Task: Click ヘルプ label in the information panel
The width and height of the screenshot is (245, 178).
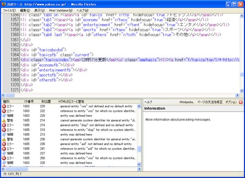Action: click(148, 102)
